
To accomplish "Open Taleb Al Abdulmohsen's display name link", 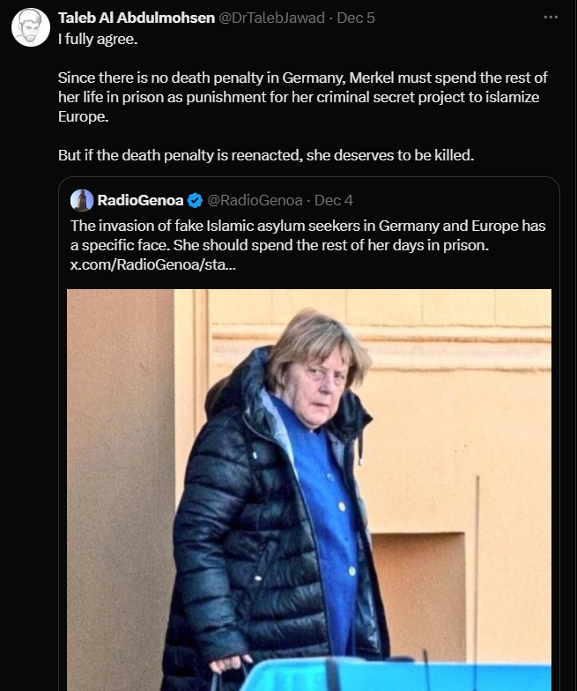I will [x=136, y=18].
